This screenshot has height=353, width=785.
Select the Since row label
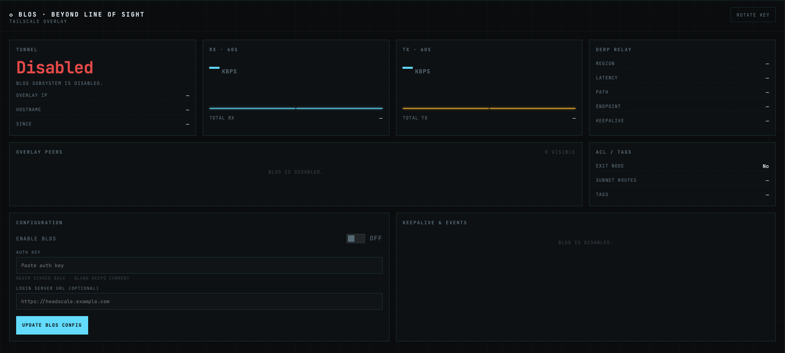pos(24,124)
